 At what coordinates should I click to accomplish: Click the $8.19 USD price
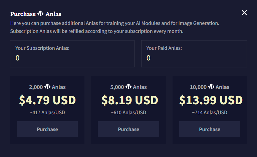130,100
